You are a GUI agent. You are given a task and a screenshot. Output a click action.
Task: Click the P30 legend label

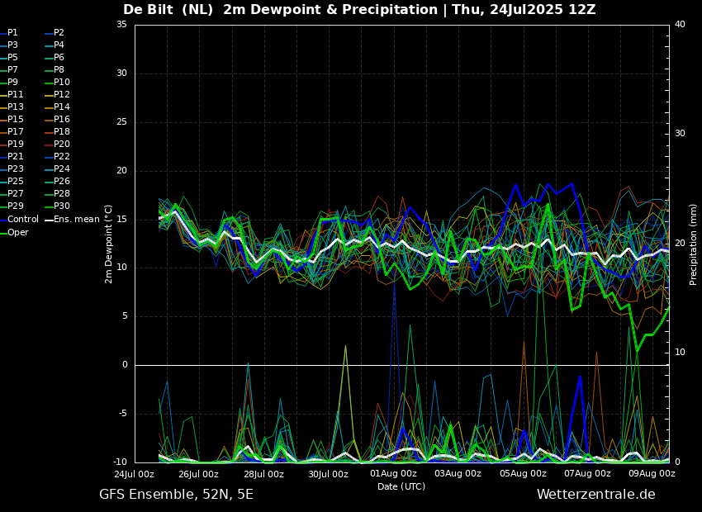tap(62, 206)
